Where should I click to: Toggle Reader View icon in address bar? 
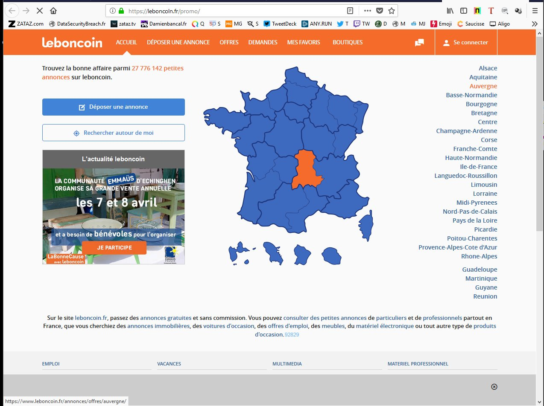pyautogui.click(x=350, y=11)
